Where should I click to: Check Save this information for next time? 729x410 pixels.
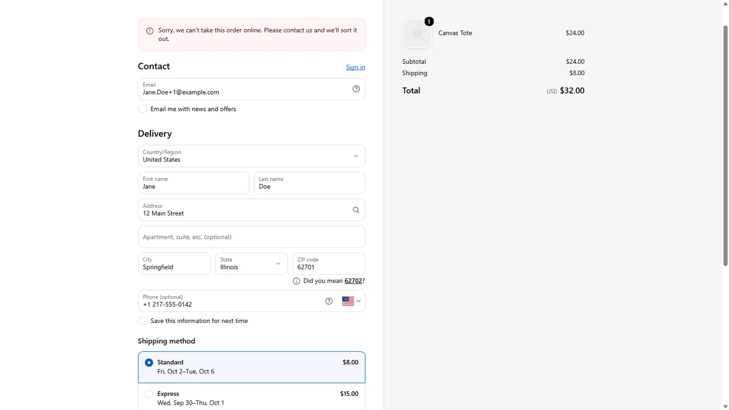(x=142, y=321)
